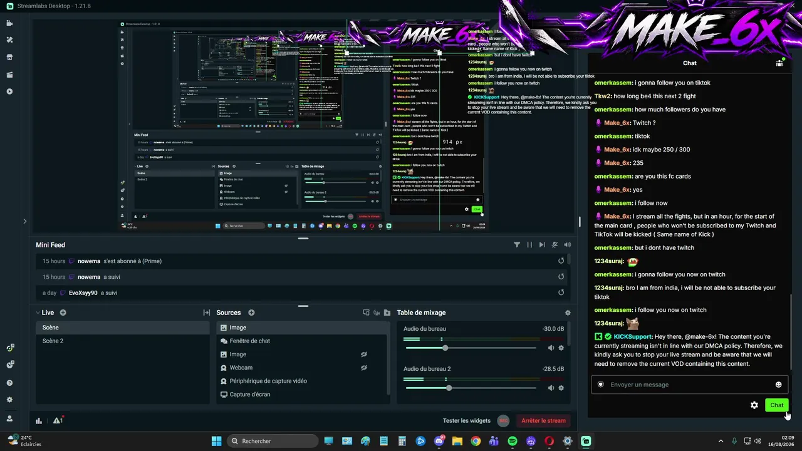Open weather widget showing 24°C

point(25,441)
